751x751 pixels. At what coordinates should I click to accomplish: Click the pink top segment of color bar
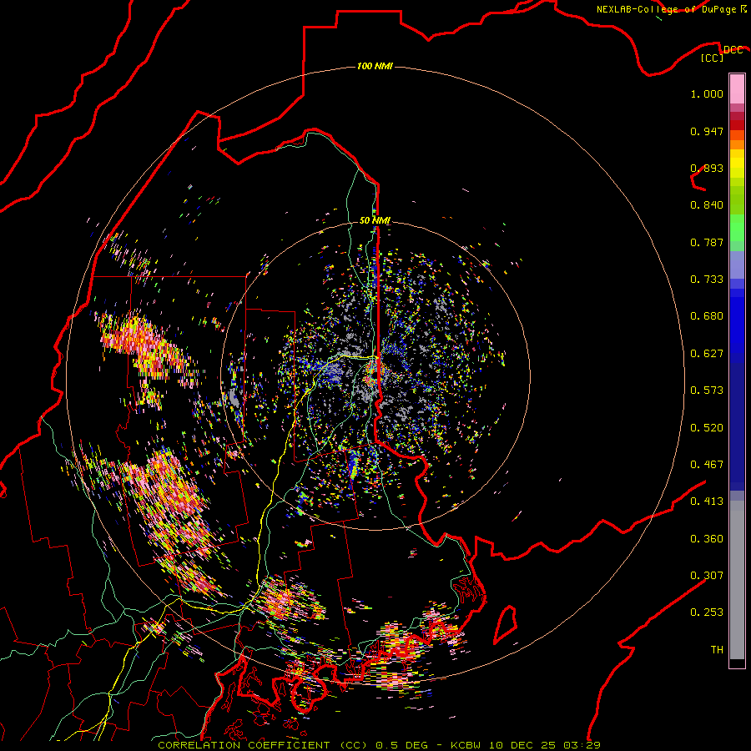point(737,88)
